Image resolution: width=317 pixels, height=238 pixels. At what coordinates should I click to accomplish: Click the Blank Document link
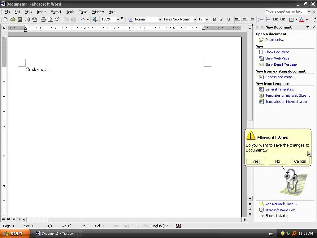[277, 52]
